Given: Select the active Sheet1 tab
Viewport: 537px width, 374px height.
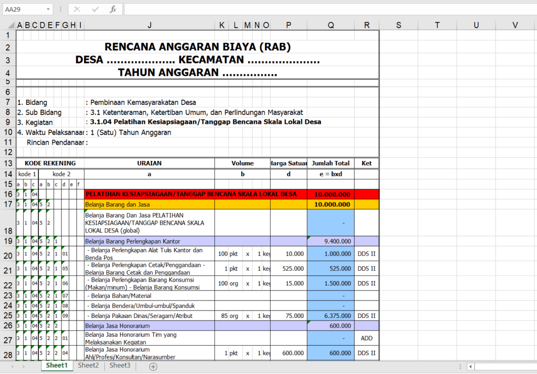Looking at the screenshot, I should [57, 366].
